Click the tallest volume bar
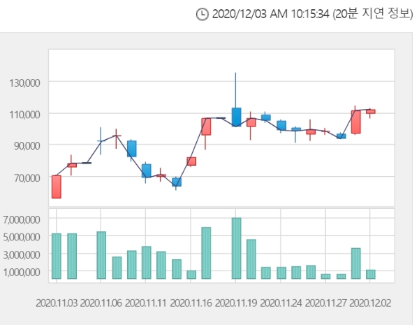This screenshot has height=325, width=419. tap(236, 248)
